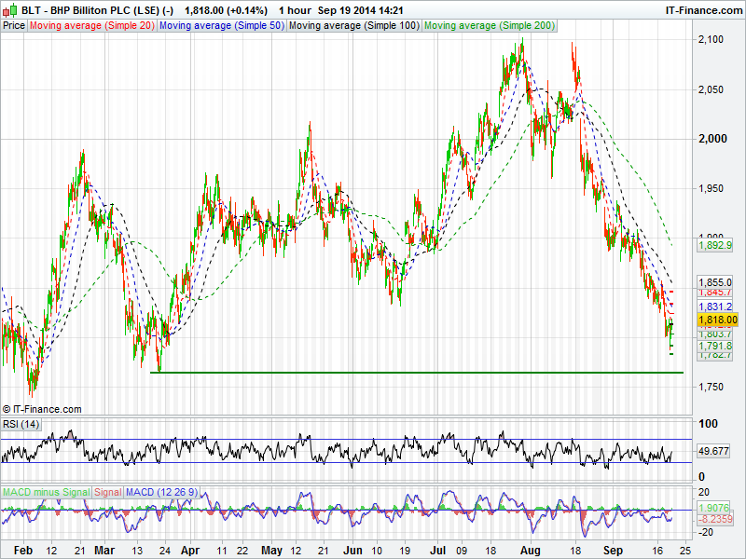Click the green 1.9076 MACD value tag
This screenshot has height=559, width=746.
(713, 509)
